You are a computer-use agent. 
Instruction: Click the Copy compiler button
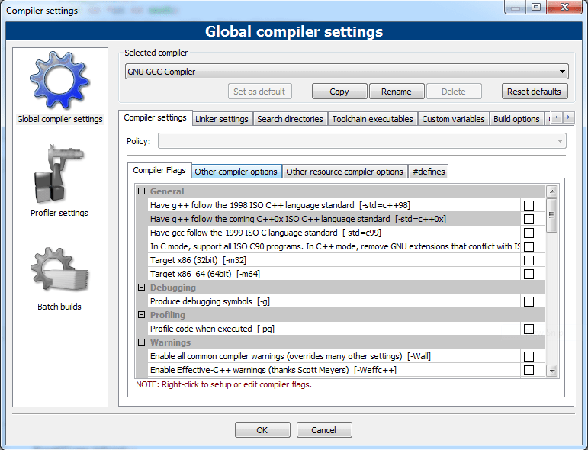[339, 92]
